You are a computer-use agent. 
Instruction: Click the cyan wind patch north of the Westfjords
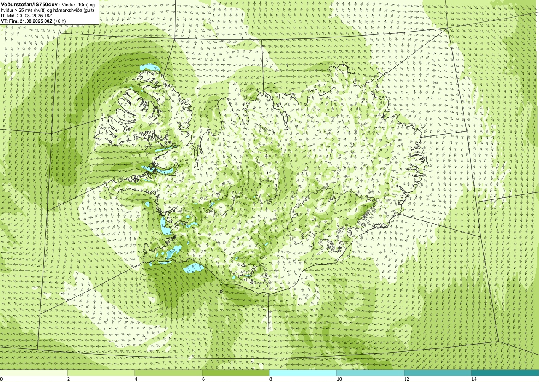pyautogui.click(x=150, y=68)
